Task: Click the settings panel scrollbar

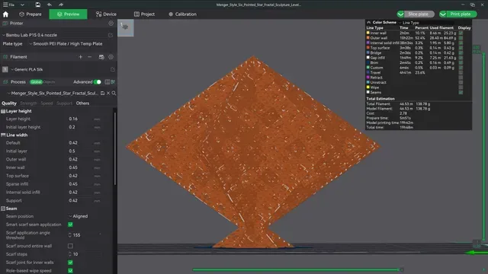Action: coord(115,148)
